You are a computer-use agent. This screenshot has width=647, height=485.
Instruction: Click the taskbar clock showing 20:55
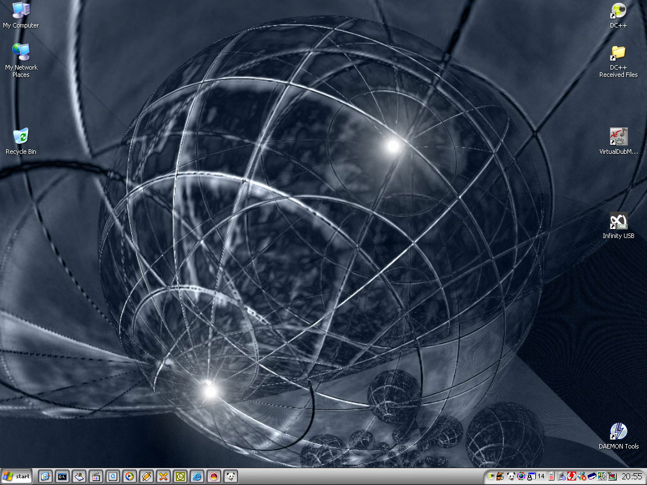(x=632, y=477)
